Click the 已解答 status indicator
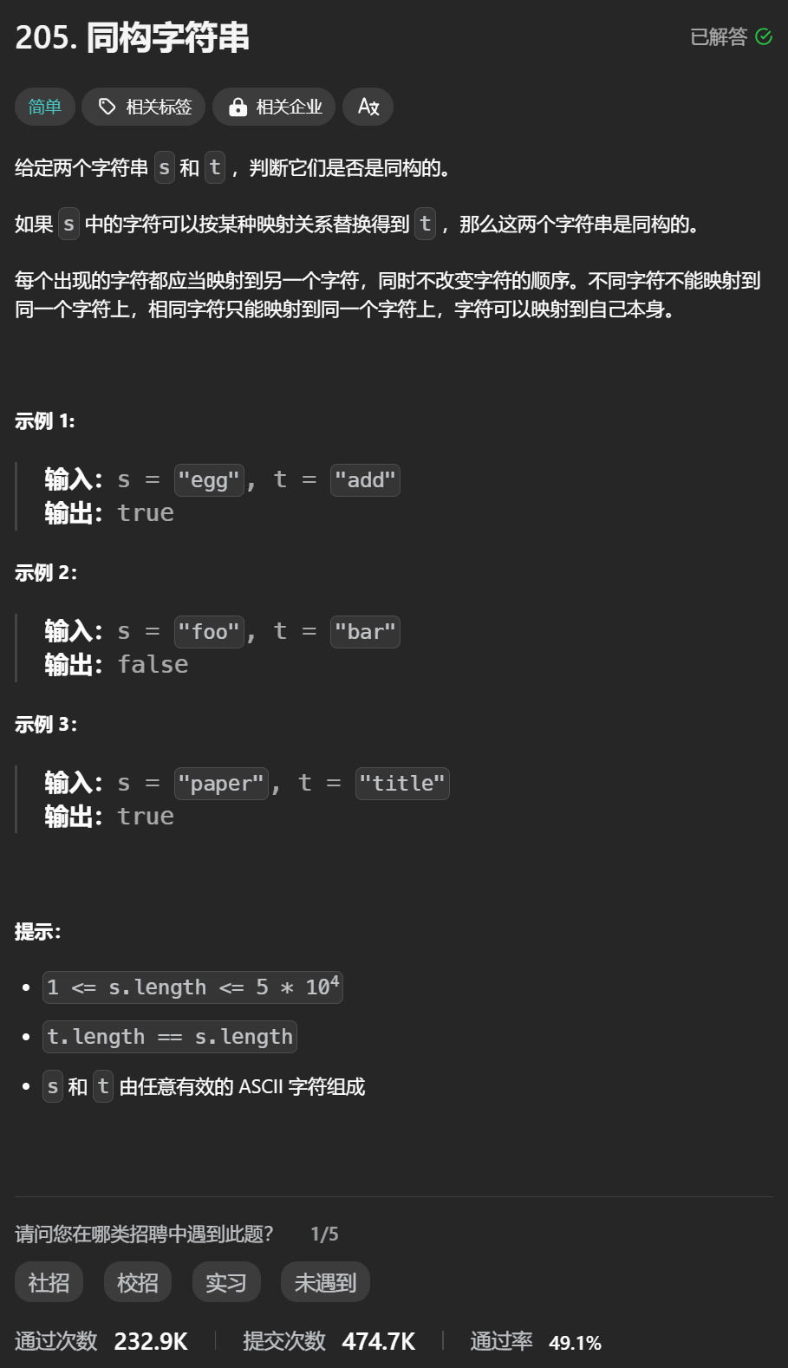 [x=716, y=36]
